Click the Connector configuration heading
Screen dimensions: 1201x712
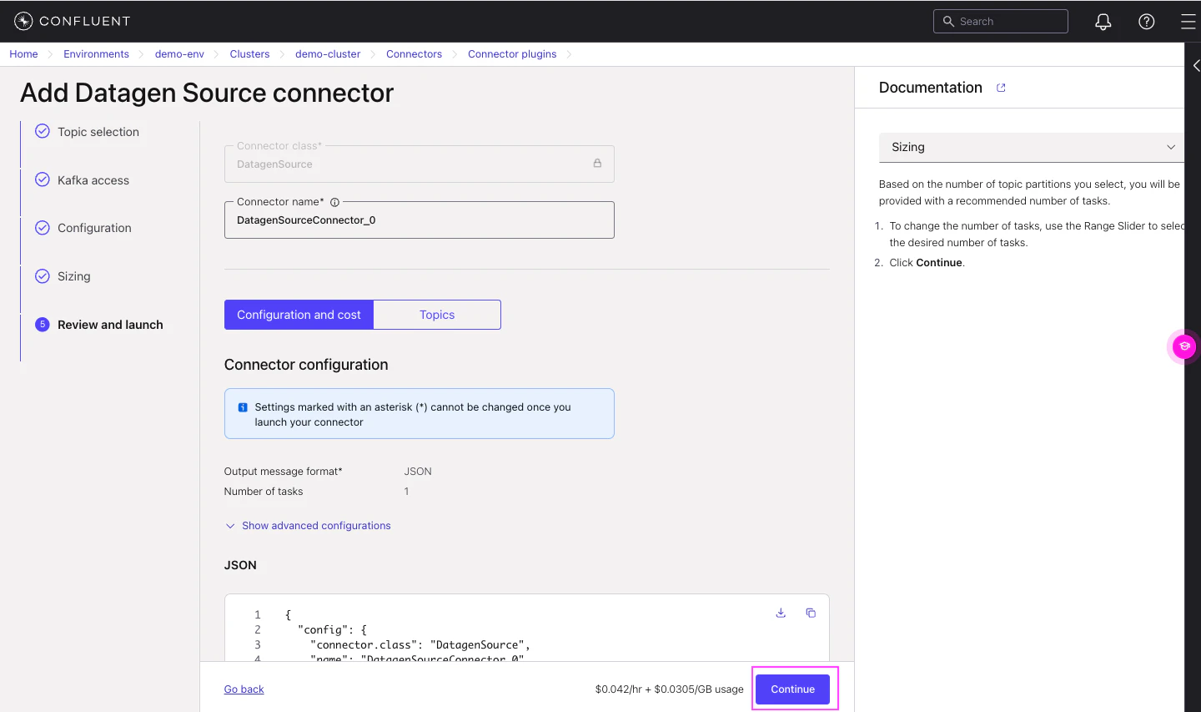(x=306, y=365)
